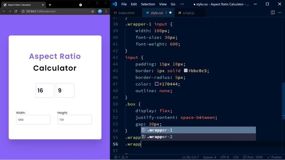Click the recording indicator in browser title bar
This screenshot has width=285, height=160.
pyautogui.click(x=81, y=5)
